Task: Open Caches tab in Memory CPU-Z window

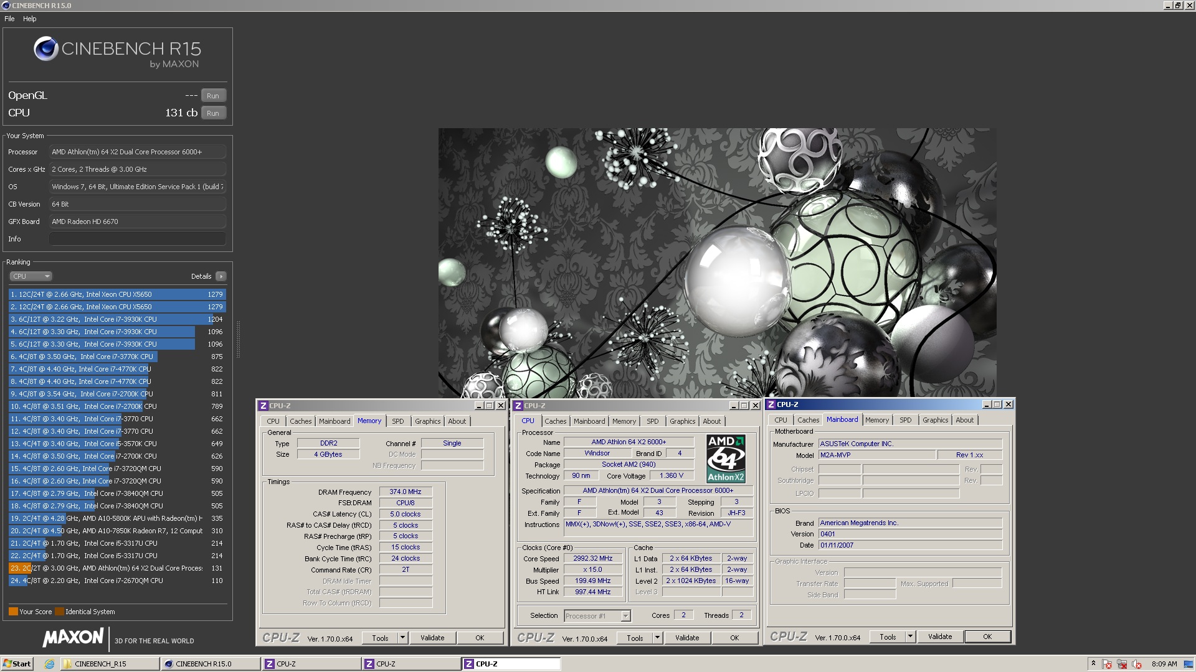Action: [x=300, y=421]
